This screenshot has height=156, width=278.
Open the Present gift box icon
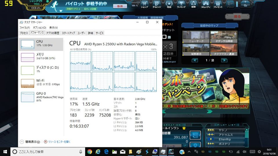[x=218, y=4]
